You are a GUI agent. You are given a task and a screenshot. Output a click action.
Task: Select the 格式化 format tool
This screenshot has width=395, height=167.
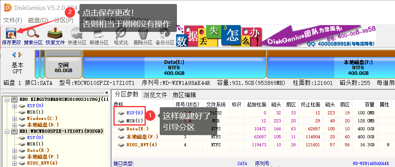coord(121,34)
